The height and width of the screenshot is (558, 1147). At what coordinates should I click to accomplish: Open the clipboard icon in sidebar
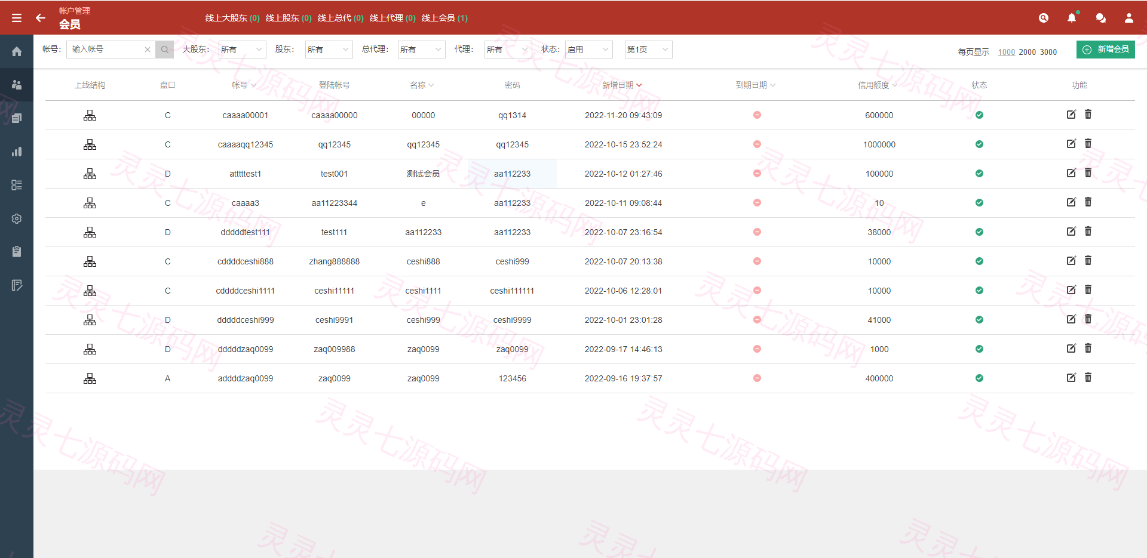tap(17, 252)
